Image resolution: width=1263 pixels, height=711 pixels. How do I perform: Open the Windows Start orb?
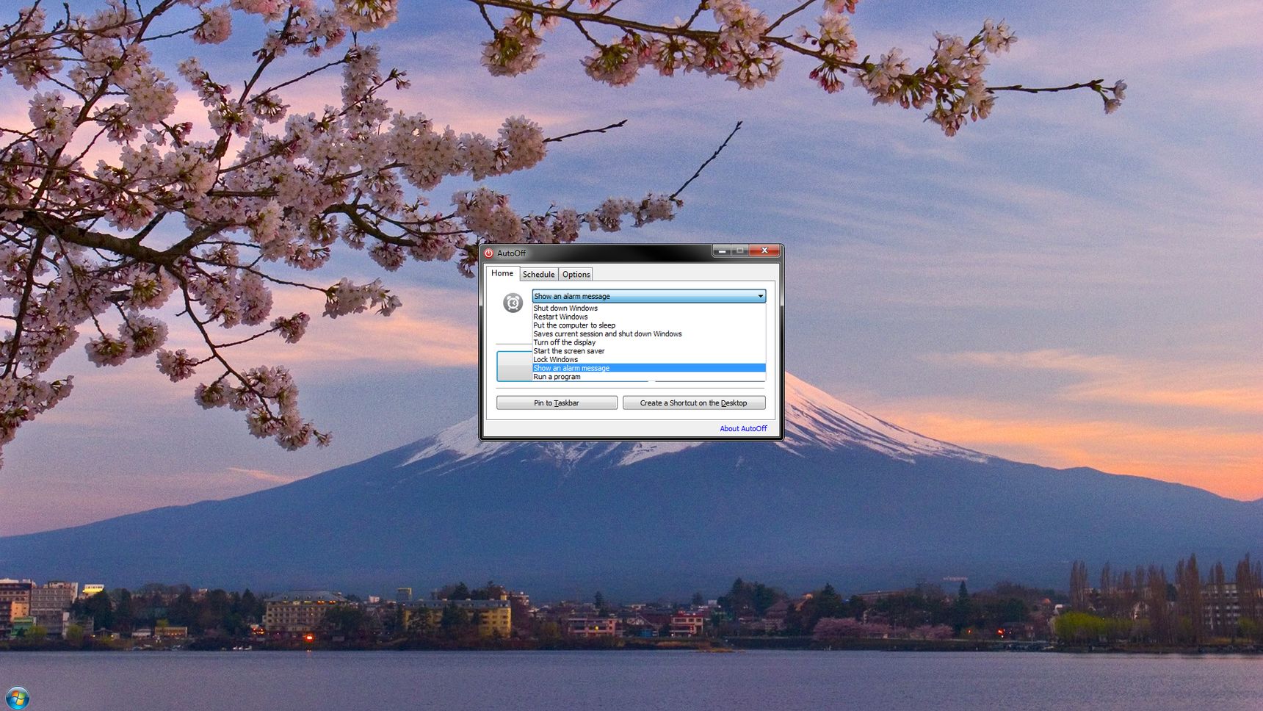point(17,697)
